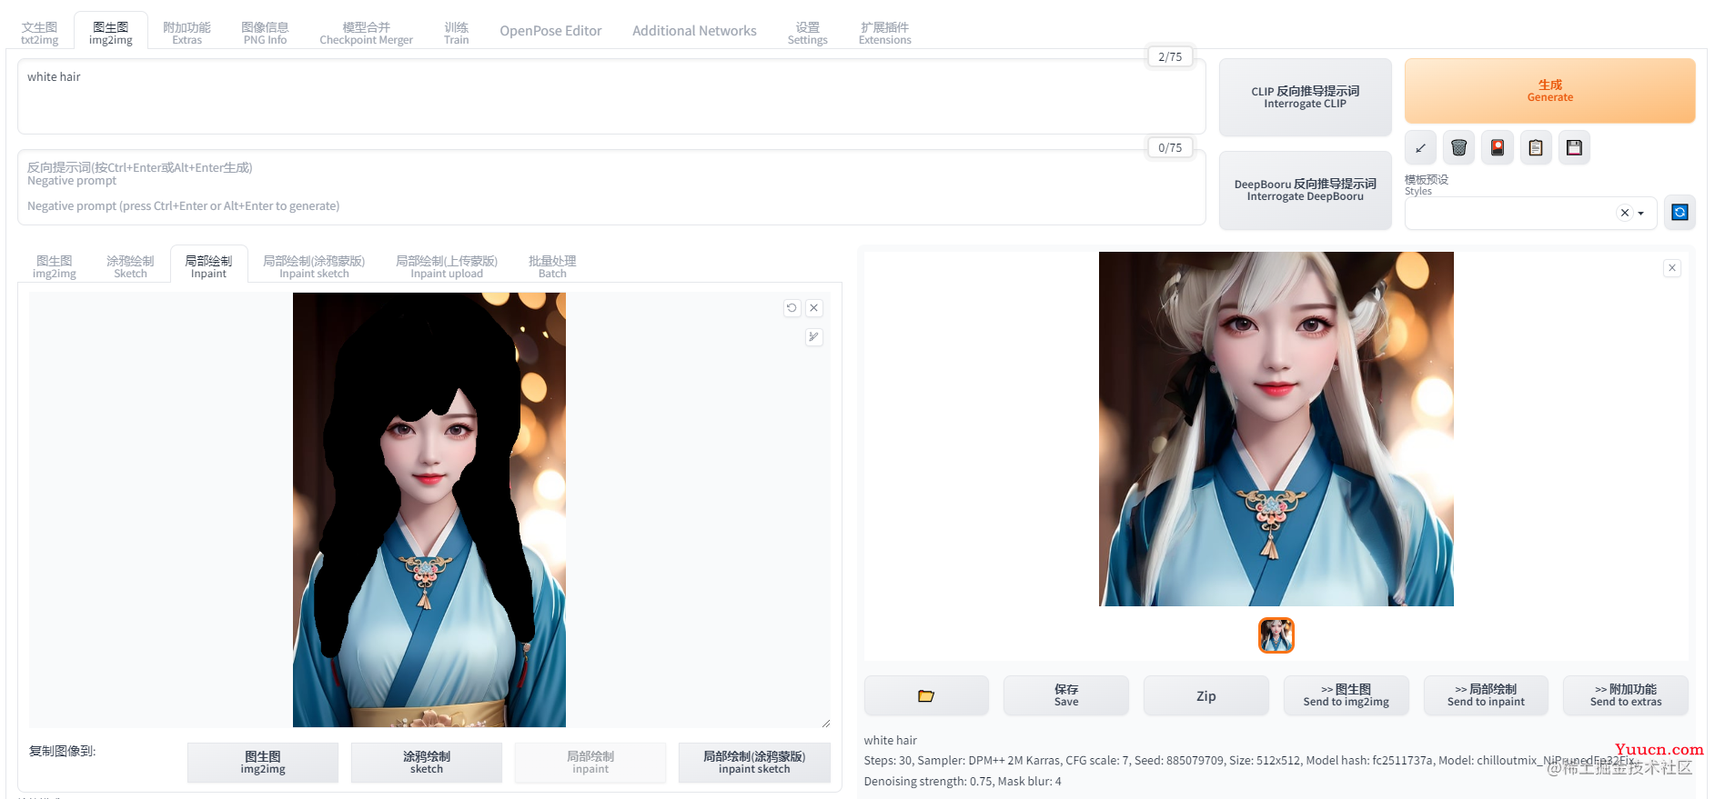Screen dimensions: 1715x799
Task: Copy canvas image to inpaint sketch button
Action: 754,763
